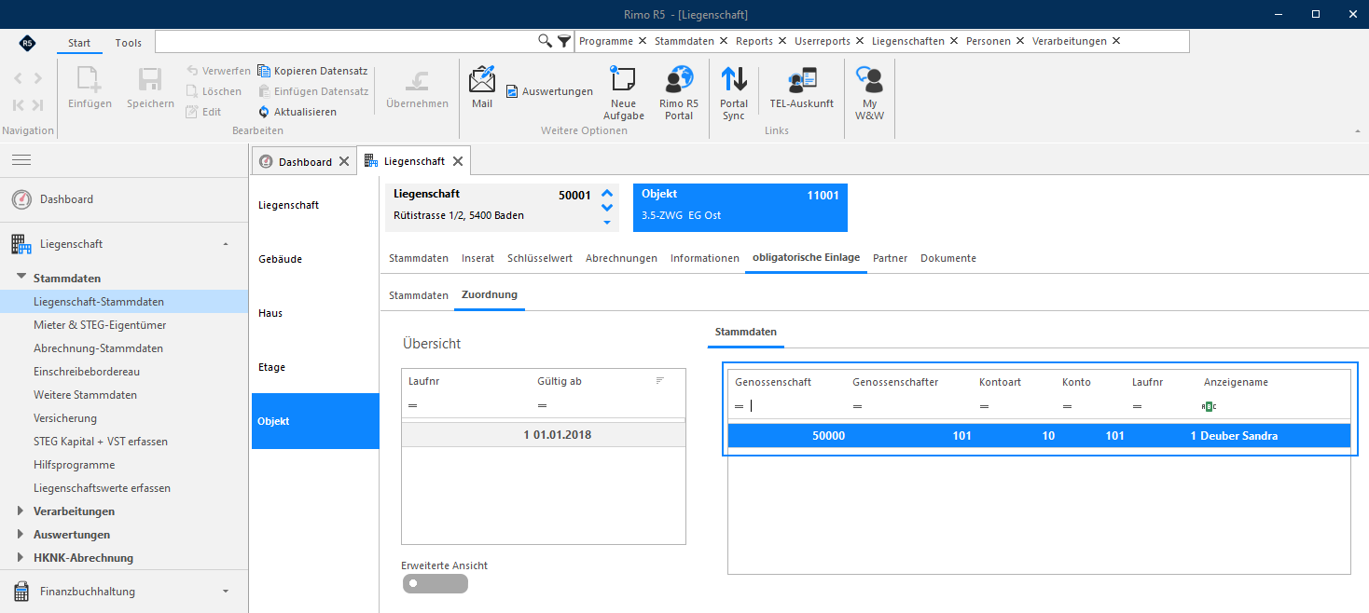Screen dimensions: 1369x613
Task: Open Abrechnung-Stammdaten in the sidebar
Action: click(98, 348)
